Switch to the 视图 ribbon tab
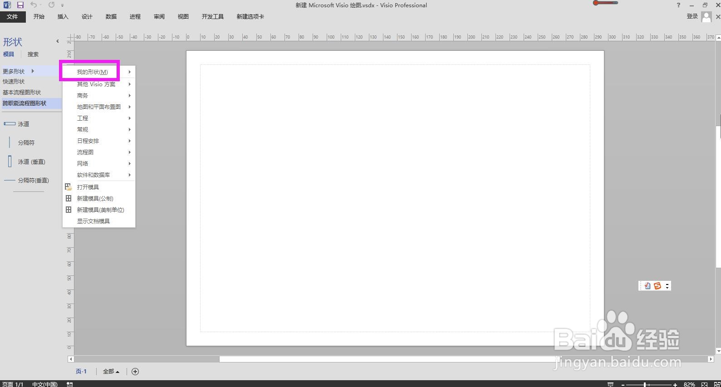Image resolution: width=721 pixels, height=387 pixels. tap(183, 17)
